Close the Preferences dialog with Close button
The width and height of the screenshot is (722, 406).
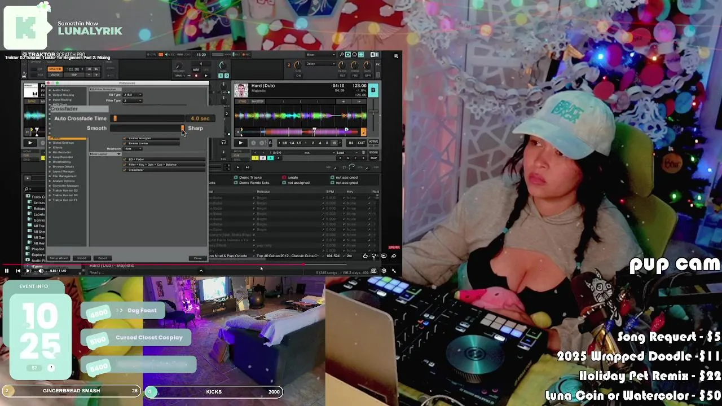tap(197, 258)
